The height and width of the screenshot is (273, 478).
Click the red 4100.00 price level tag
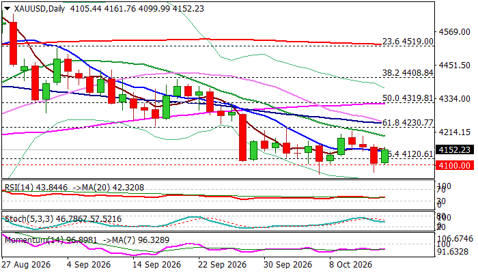point(455,165)
